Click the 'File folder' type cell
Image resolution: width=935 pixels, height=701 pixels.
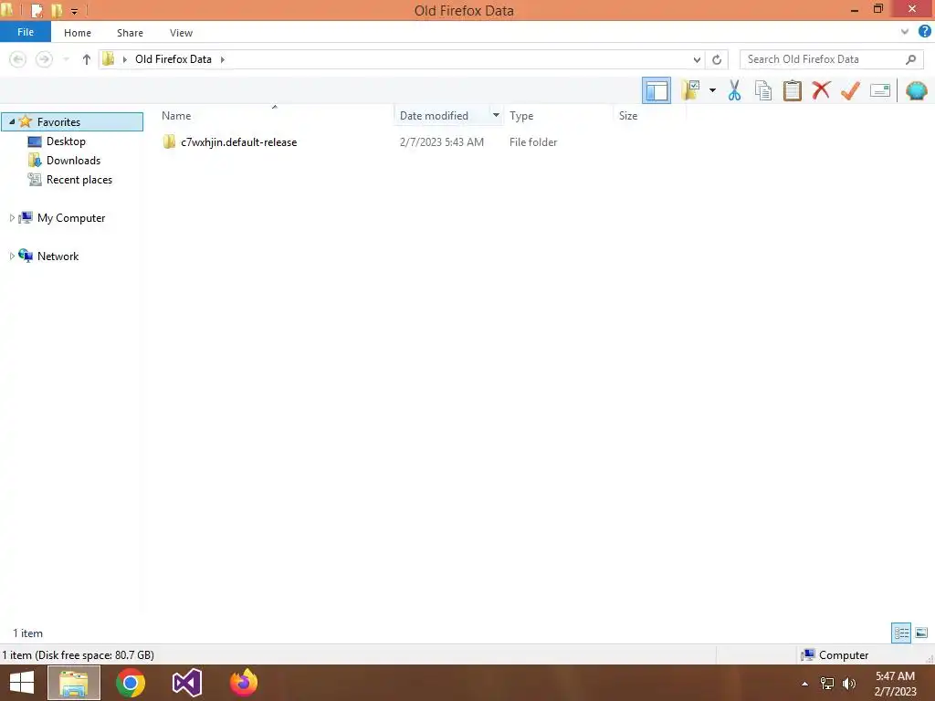point(533,141)
